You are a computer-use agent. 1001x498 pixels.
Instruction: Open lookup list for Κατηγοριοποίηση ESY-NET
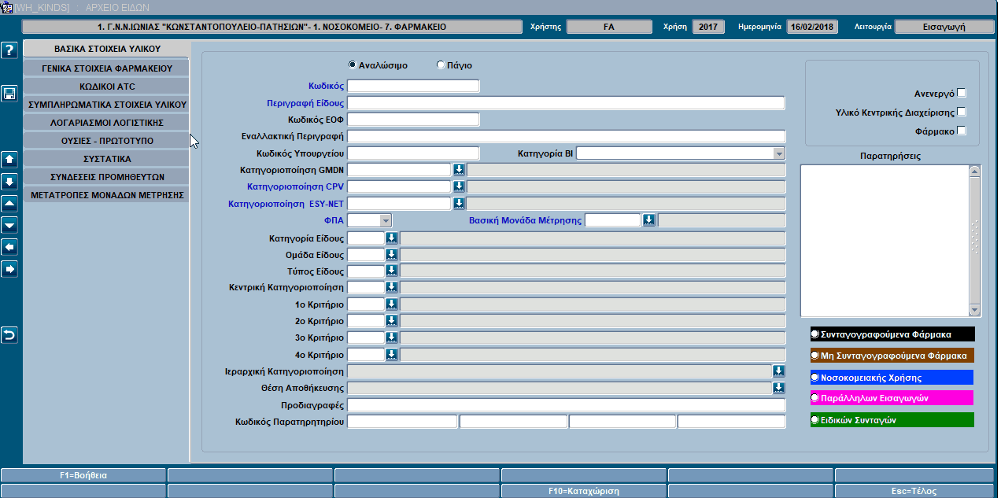click(460, 204)
